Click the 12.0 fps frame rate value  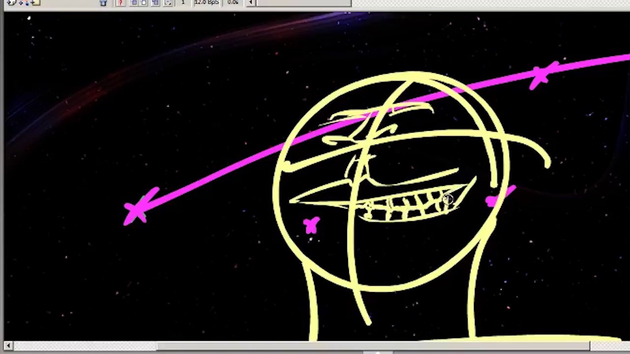pos(206,2)
